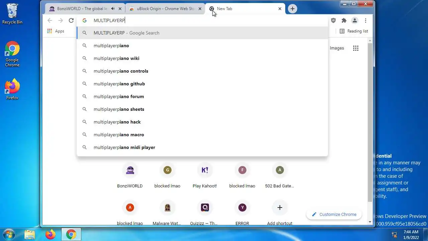This screenshot has height=241, width=428.
Task: Choose the multiplayerpiano forum suggestion
Action: (x=202, y=96)
